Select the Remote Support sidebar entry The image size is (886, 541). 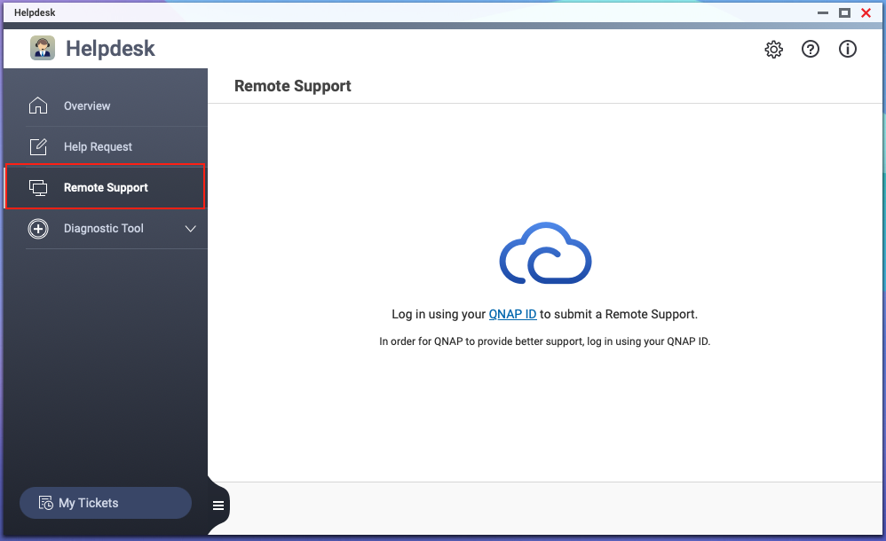point(106,187)
